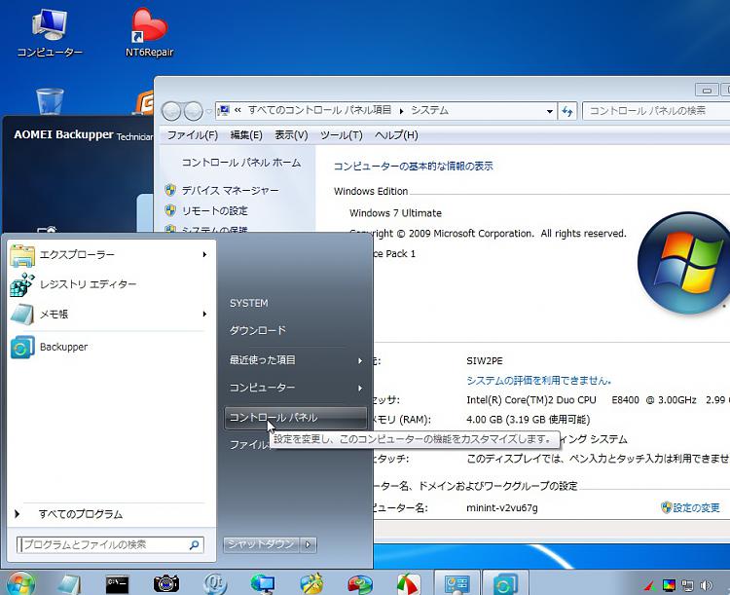Open the network tray icon
This screenshot has height=595, width=730.
pyautogui.click(x=687, y=584)
